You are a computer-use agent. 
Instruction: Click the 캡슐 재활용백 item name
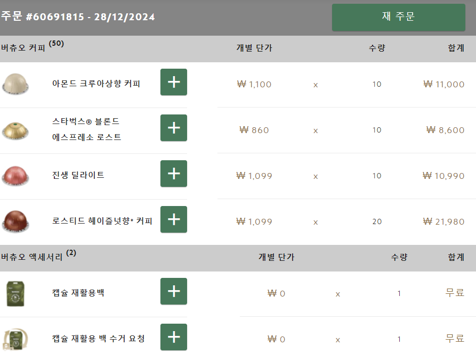click(x=78, y=293)
